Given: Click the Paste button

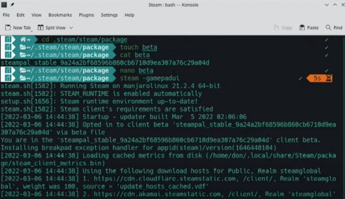Looking at the screenshot, I should pyautogui.click(x=309, y=27).
